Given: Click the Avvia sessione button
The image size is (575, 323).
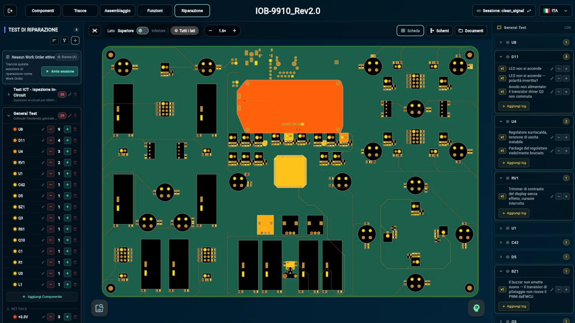Looking at the screenshot, I should tap(60, 72).
